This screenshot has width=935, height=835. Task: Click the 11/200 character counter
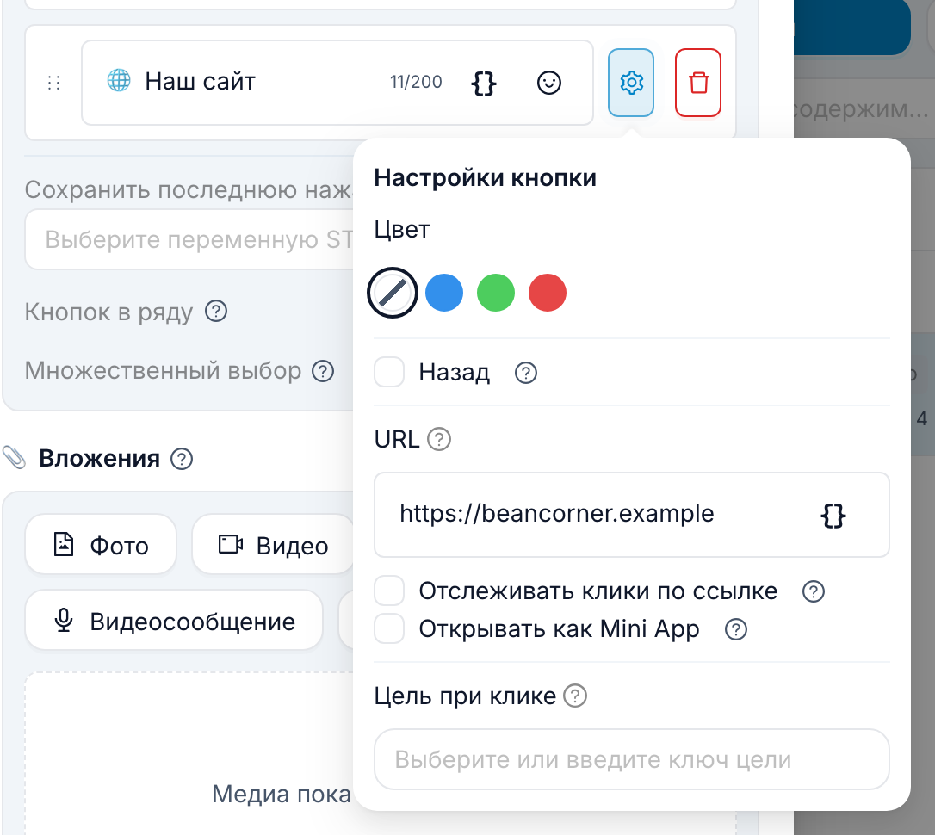(x=416, y=82)
